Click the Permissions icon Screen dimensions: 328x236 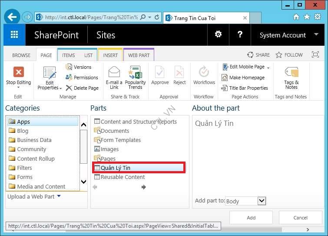pos(69,78)
